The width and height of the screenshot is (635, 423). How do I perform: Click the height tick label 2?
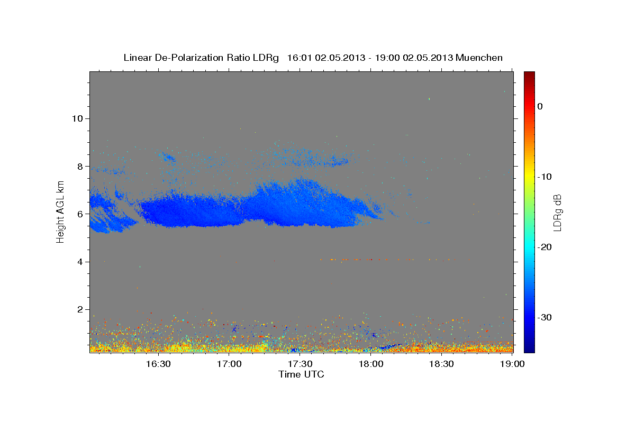[79, 309]
